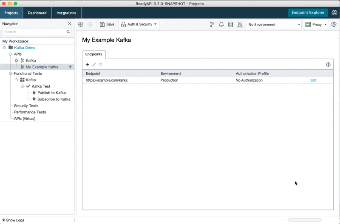Viewport: 340px width, 224px height.
Task: Click the Kafka test suite grid icon
Action: click(23, 80)
